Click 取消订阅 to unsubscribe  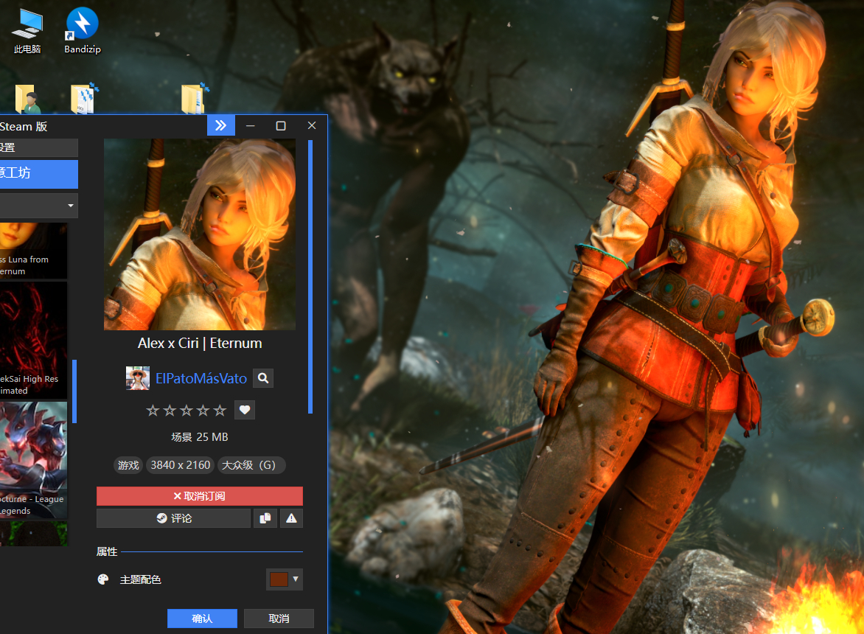point(200,496)
